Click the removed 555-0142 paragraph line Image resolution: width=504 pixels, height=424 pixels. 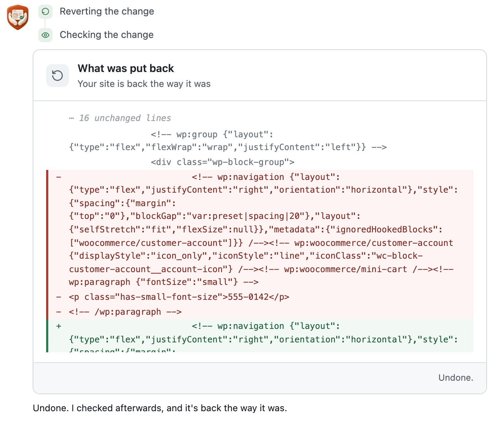click(260, 297)
